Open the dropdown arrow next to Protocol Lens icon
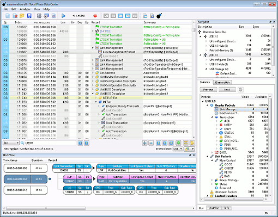The image size is (278, 217). pyautogui.click(x=193, y=149)
